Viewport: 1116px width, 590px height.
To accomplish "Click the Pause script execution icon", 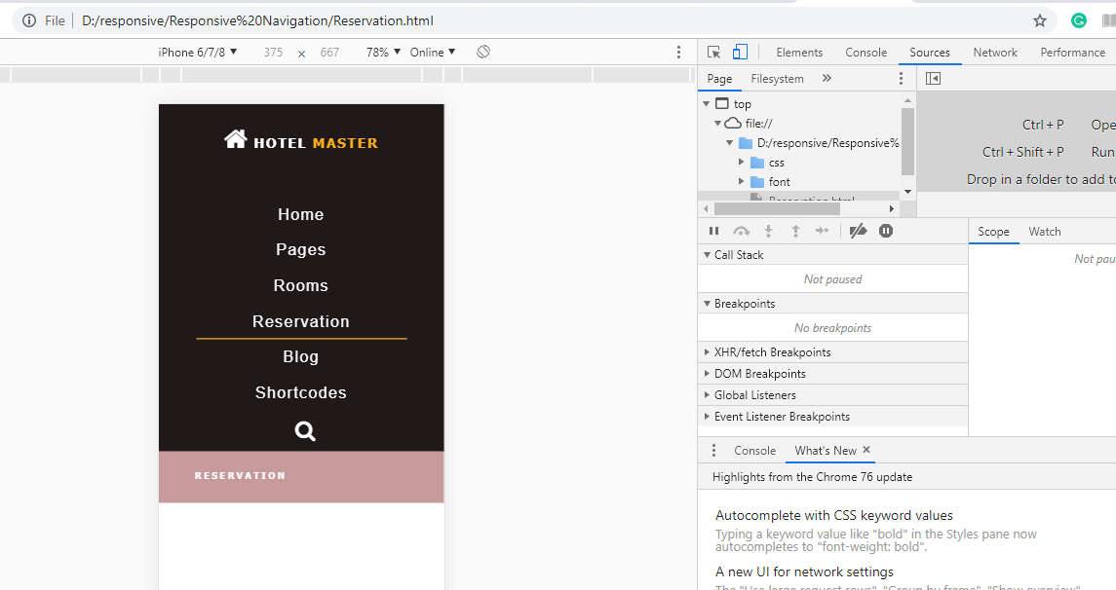I will pos(713,231).
